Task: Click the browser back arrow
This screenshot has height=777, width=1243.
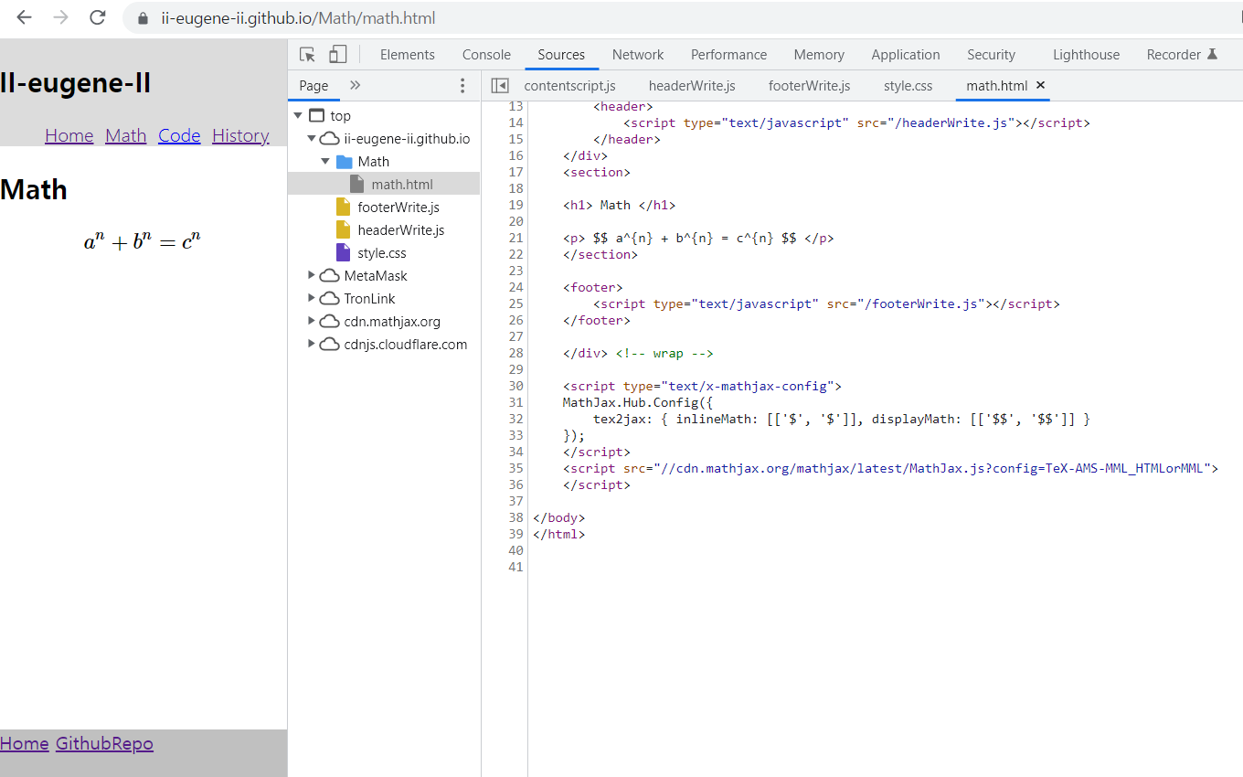Action: pyautogui.click(x=24, y=17)
